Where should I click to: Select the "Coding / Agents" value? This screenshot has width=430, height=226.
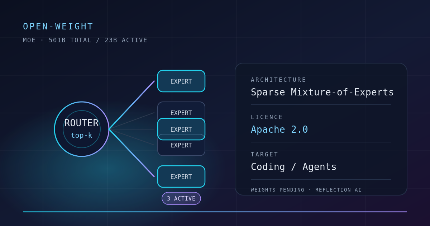coord(294,167)
